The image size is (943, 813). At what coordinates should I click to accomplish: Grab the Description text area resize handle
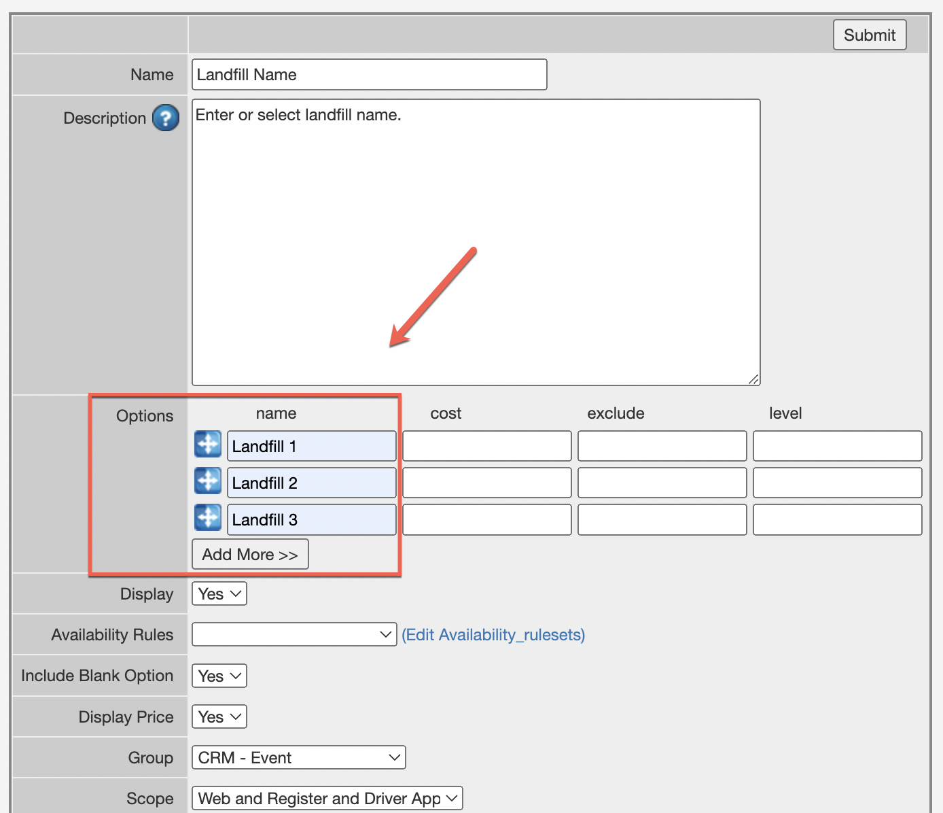[754, 379]
